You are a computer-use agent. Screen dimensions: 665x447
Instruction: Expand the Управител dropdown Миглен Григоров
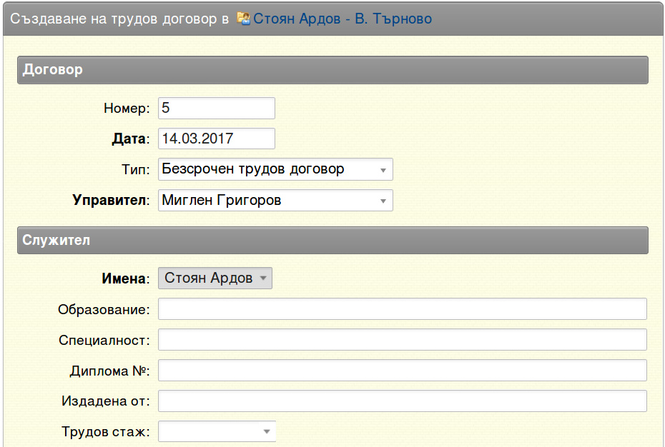[275, 200]
